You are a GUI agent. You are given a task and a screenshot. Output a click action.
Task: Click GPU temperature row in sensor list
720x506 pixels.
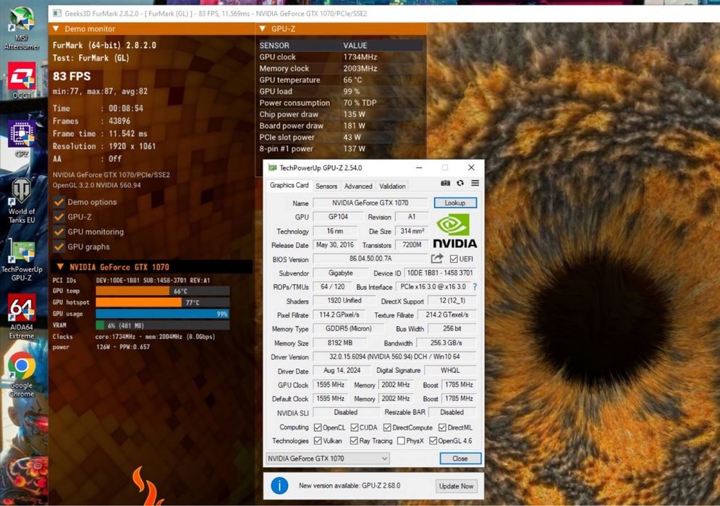pos(341,80)
